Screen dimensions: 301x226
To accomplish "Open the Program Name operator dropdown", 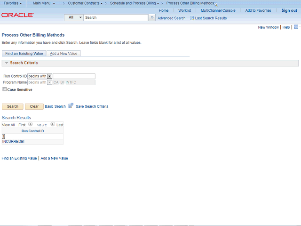I will (x=49, y=82).
